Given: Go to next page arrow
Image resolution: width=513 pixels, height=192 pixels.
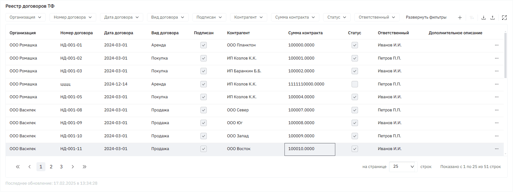Looking at the screenshot, I should [73, 167].
